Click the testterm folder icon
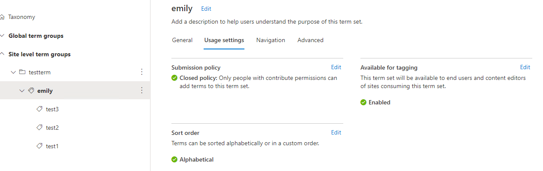The image size is (543, 171). (x=22, y=72)
